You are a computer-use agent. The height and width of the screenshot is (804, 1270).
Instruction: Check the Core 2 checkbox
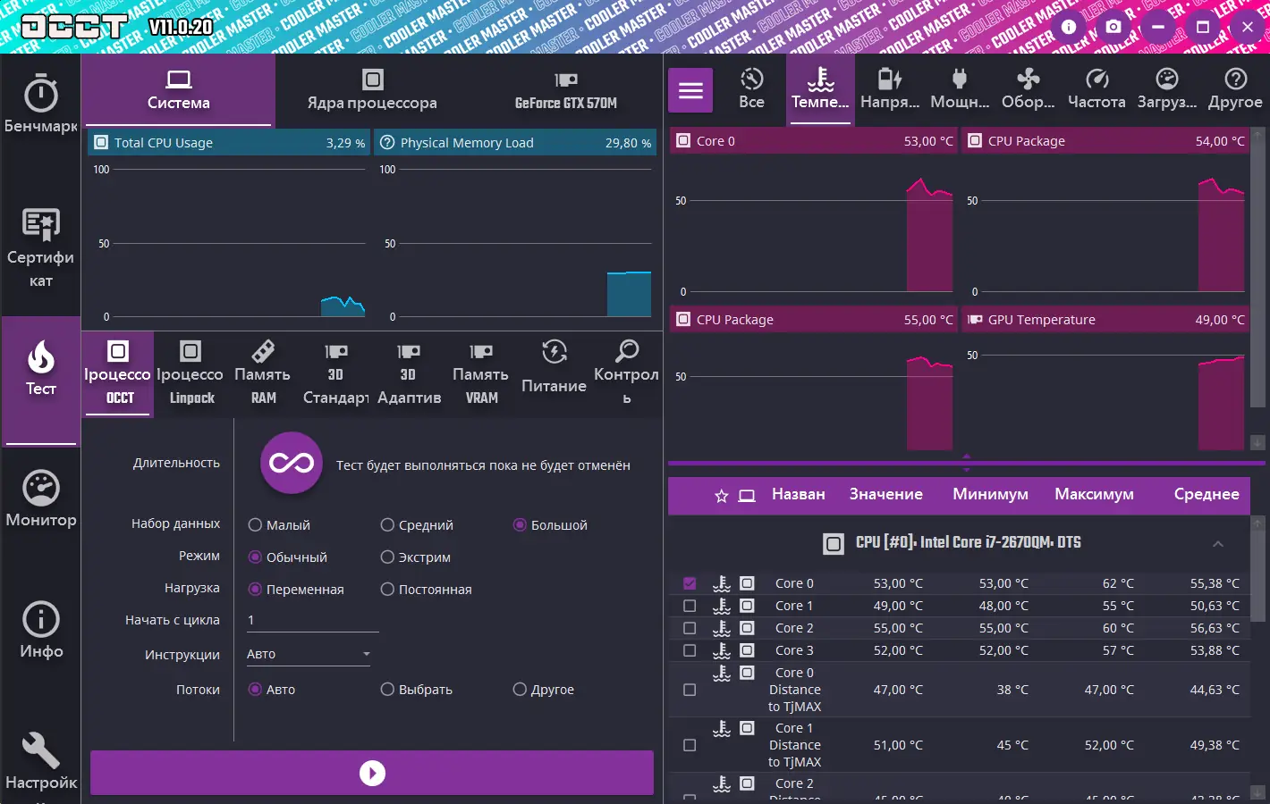point(690,628)
